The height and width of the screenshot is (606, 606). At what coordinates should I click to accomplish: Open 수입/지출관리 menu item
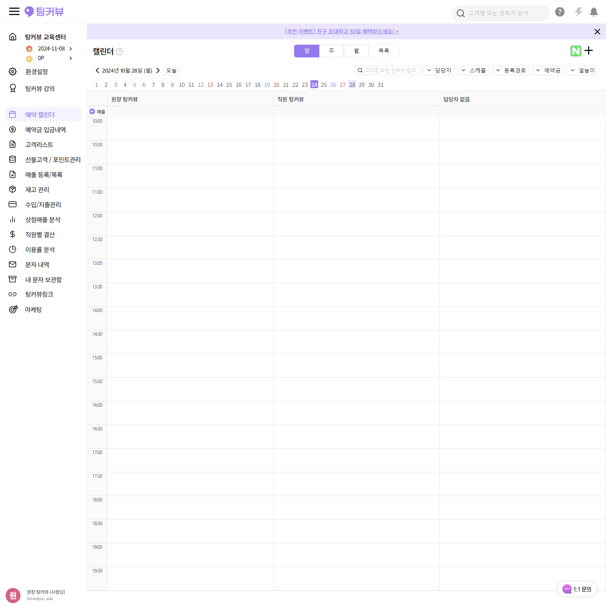tap(43, 204)
